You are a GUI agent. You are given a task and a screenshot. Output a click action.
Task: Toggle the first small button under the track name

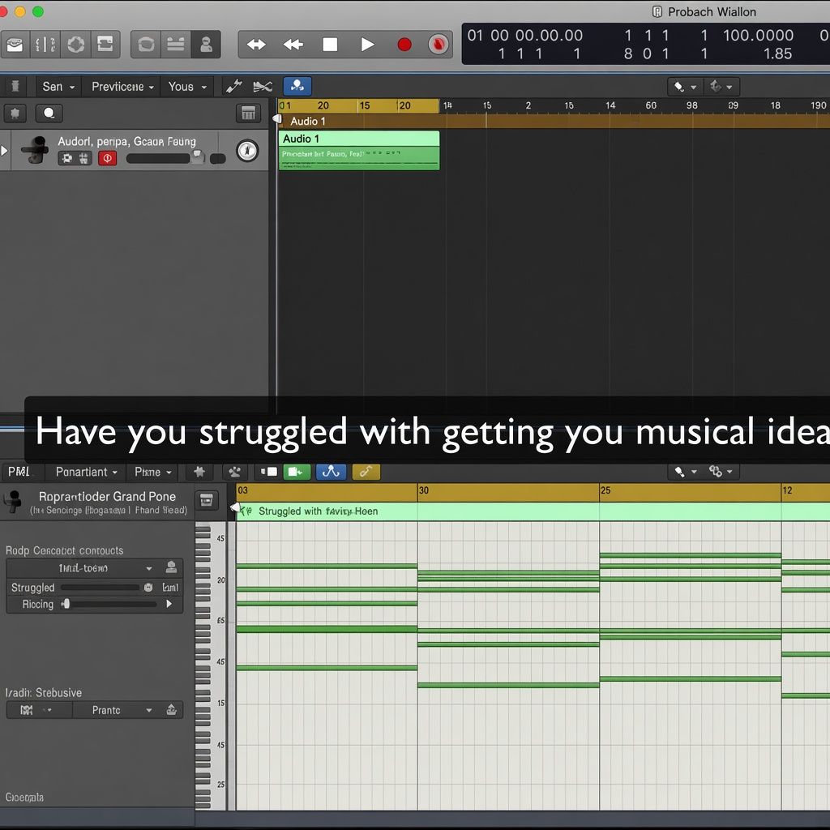point(66,158)
